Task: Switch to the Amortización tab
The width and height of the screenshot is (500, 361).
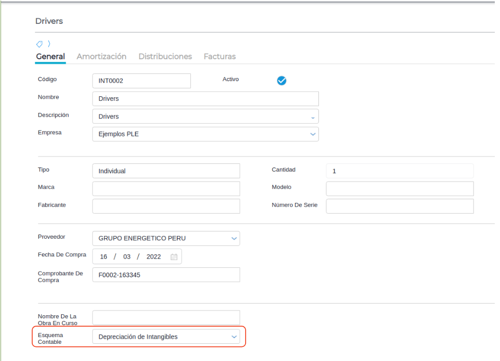Action: pyautogui.click(x=101, y=56)
